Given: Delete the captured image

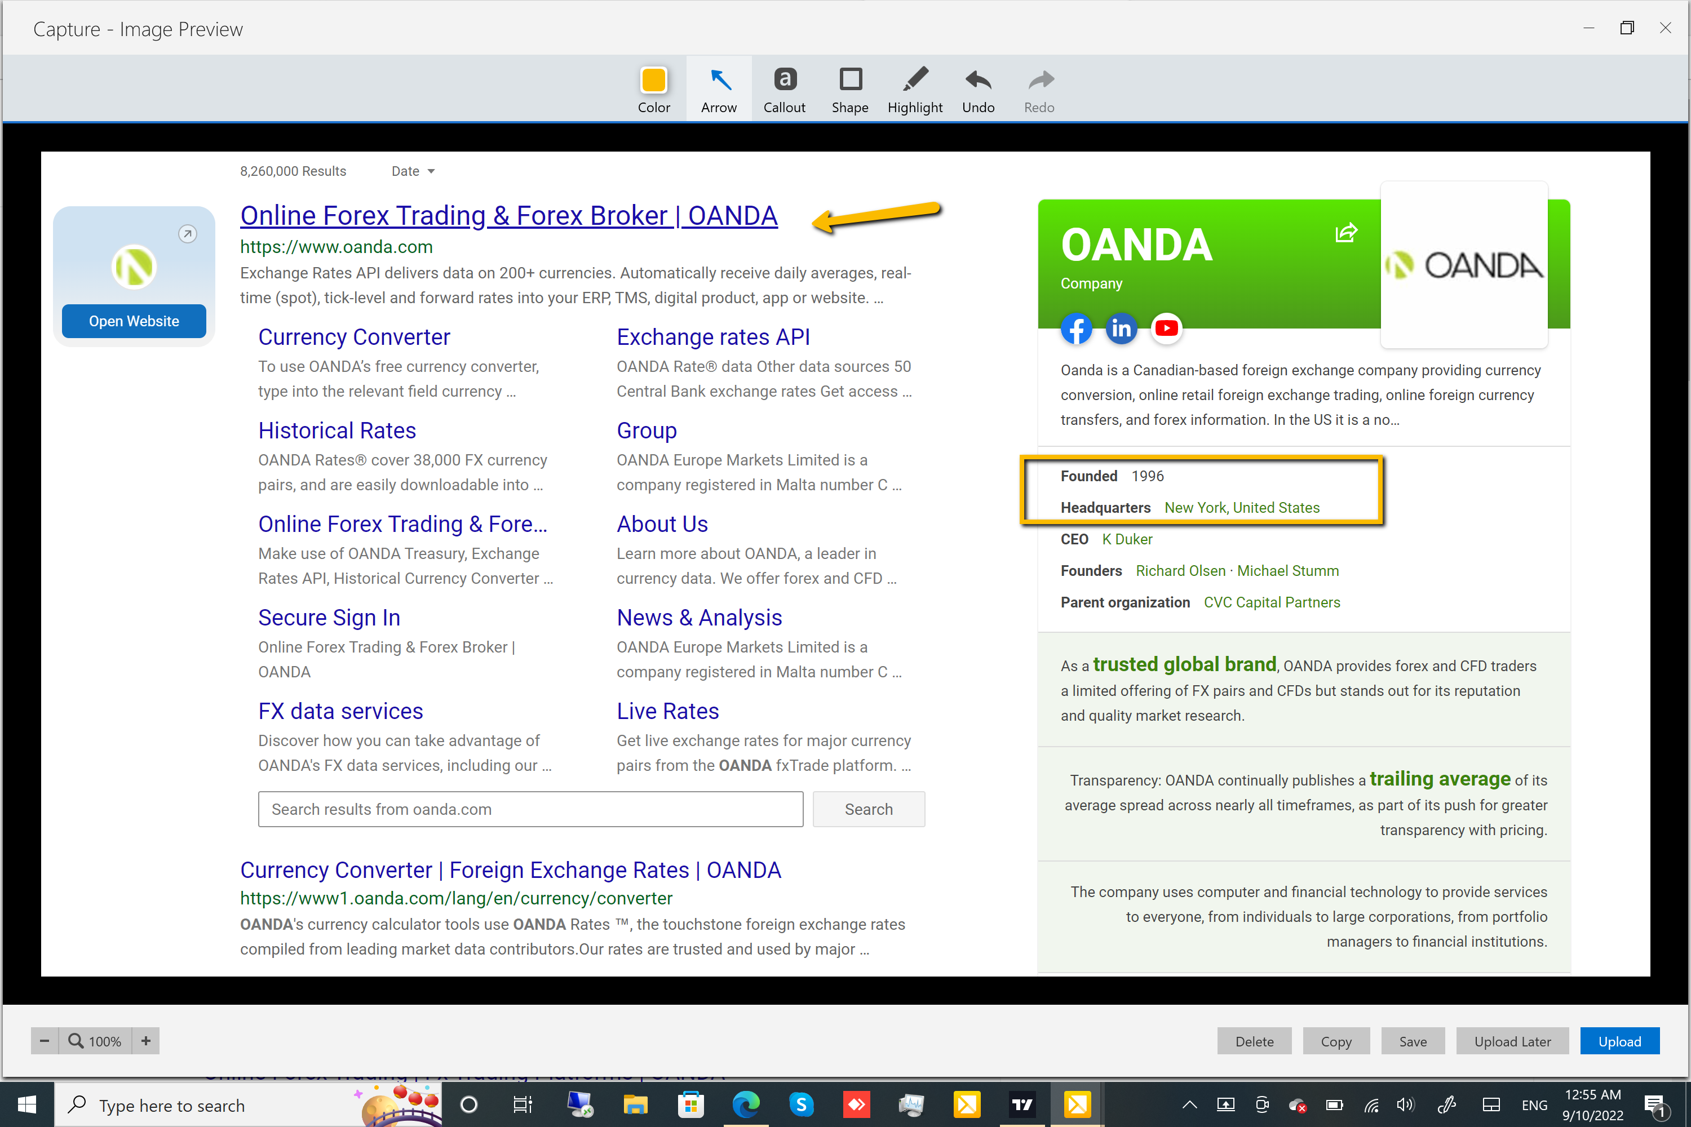Looking at the screenshot, I should point(1254,1041).
